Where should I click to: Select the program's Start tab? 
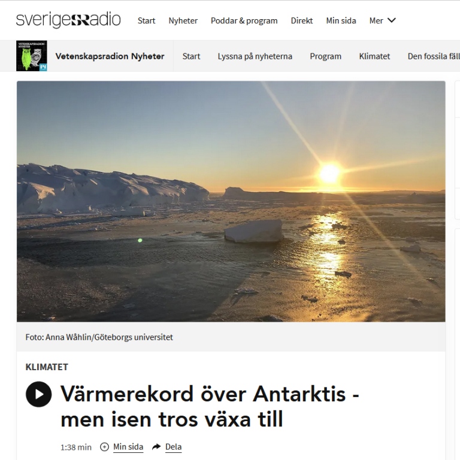191,56
